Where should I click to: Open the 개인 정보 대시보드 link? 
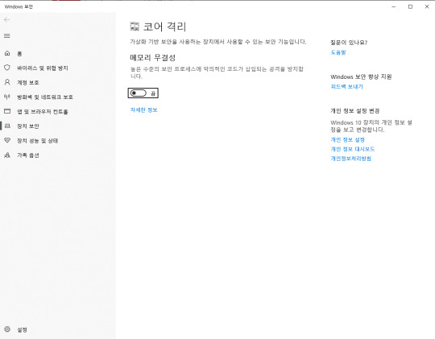[353, 149]
